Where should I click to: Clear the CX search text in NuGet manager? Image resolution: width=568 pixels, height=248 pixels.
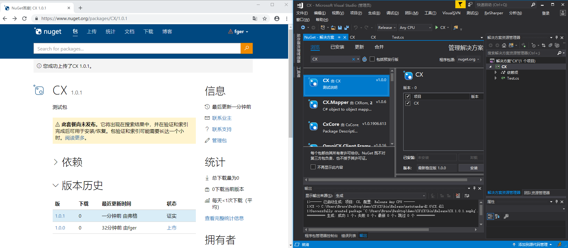(x=354, y=59)
